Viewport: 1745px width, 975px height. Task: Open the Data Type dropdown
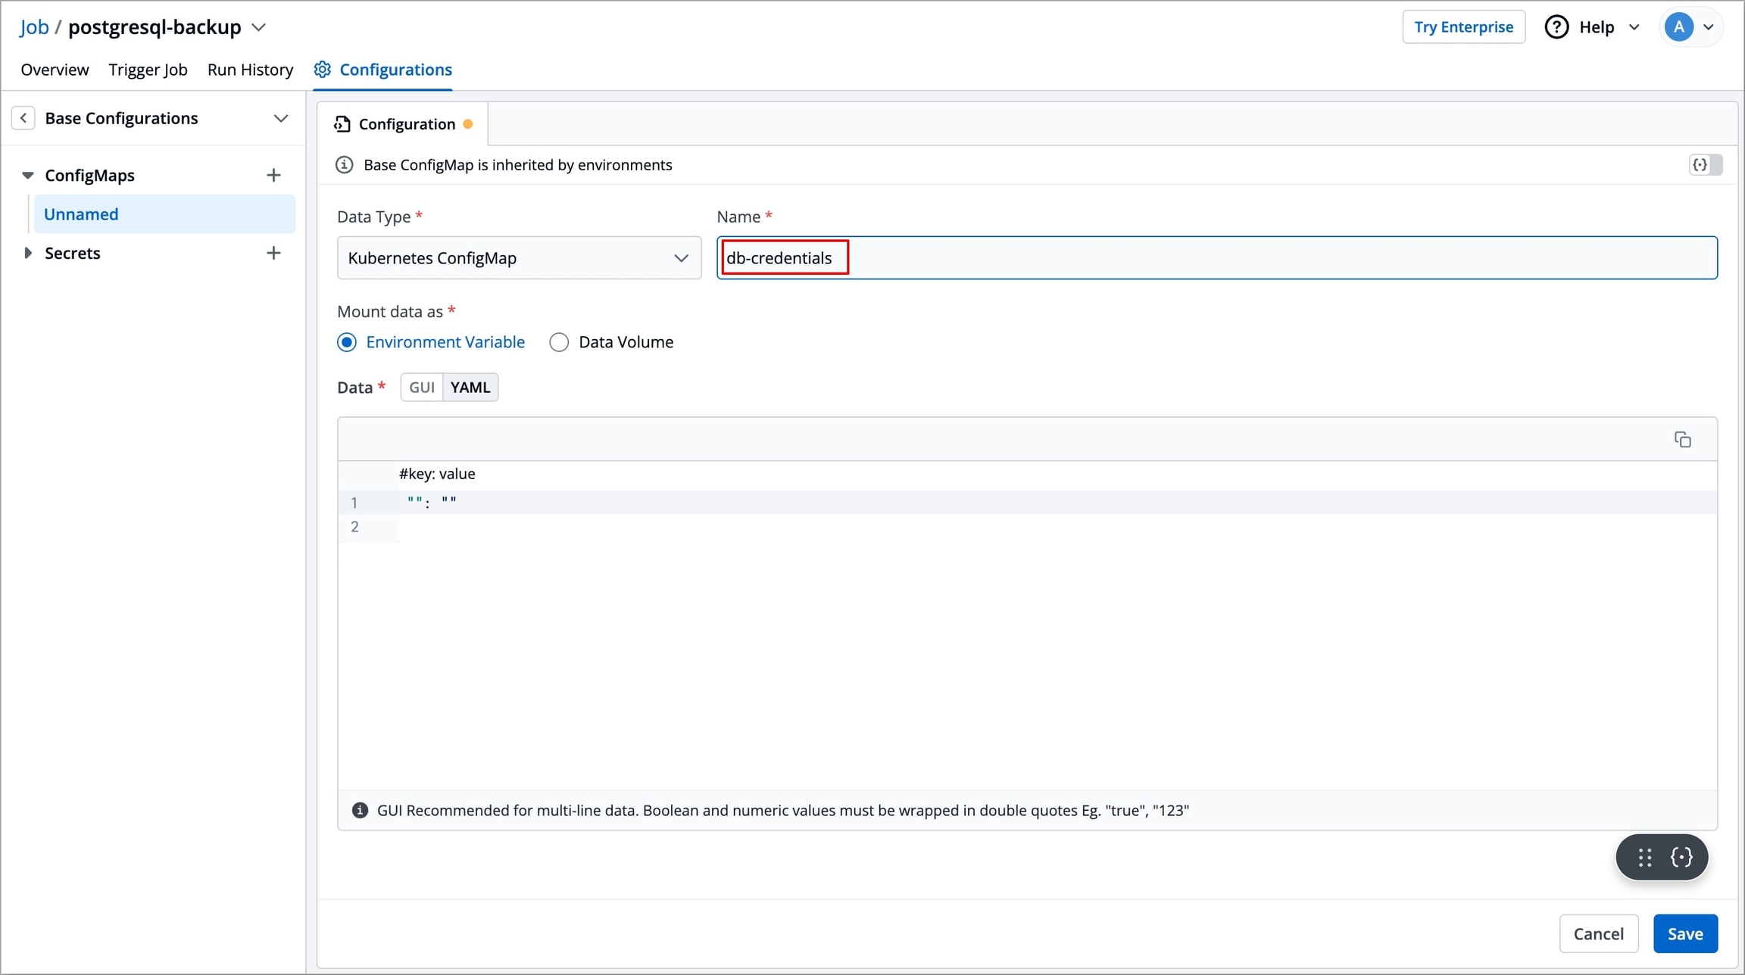tap(519, 258)
